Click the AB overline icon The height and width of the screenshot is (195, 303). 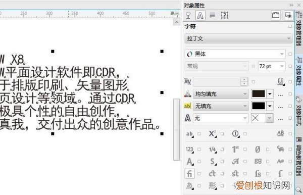280,133
